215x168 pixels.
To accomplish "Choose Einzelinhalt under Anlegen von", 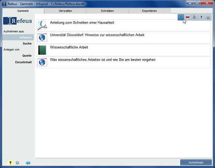I will [23, 62].
